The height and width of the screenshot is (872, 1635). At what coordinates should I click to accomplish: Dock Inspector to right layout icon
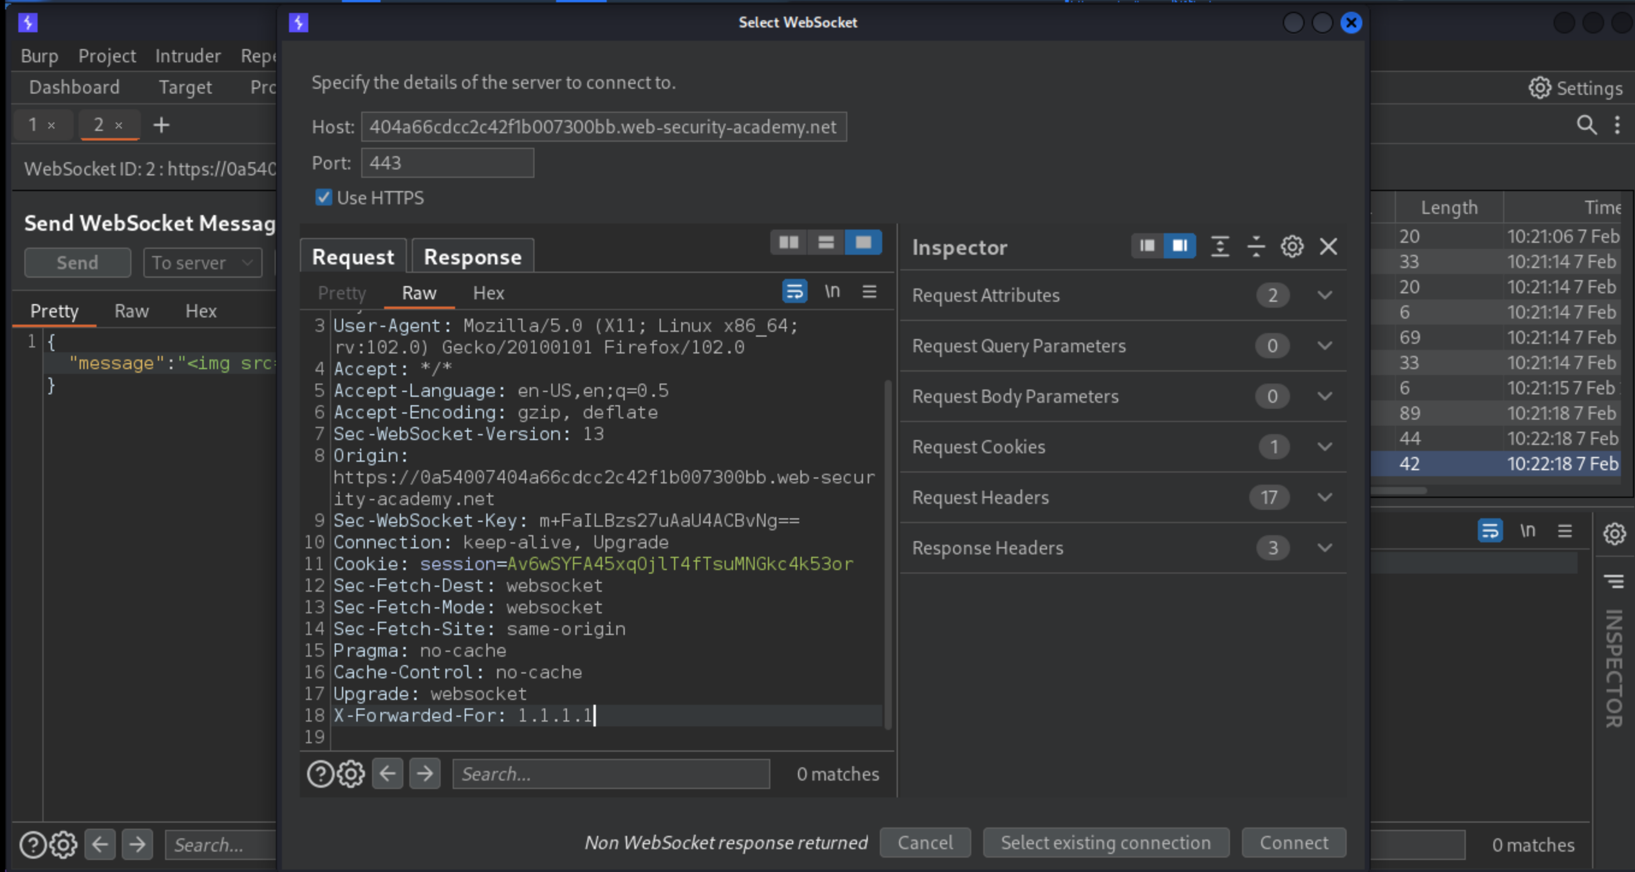pyautogui.click(x=1180, y=246)
